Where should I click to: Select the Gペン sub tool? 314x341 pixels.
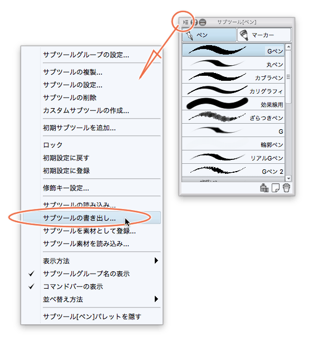pos(233,50)
